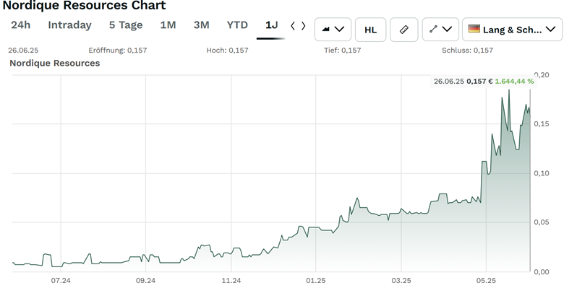Screen dimensions: 564x296
Task: Open the Lang & Schwarz exchange dropdown
Action: coord(512,30)
